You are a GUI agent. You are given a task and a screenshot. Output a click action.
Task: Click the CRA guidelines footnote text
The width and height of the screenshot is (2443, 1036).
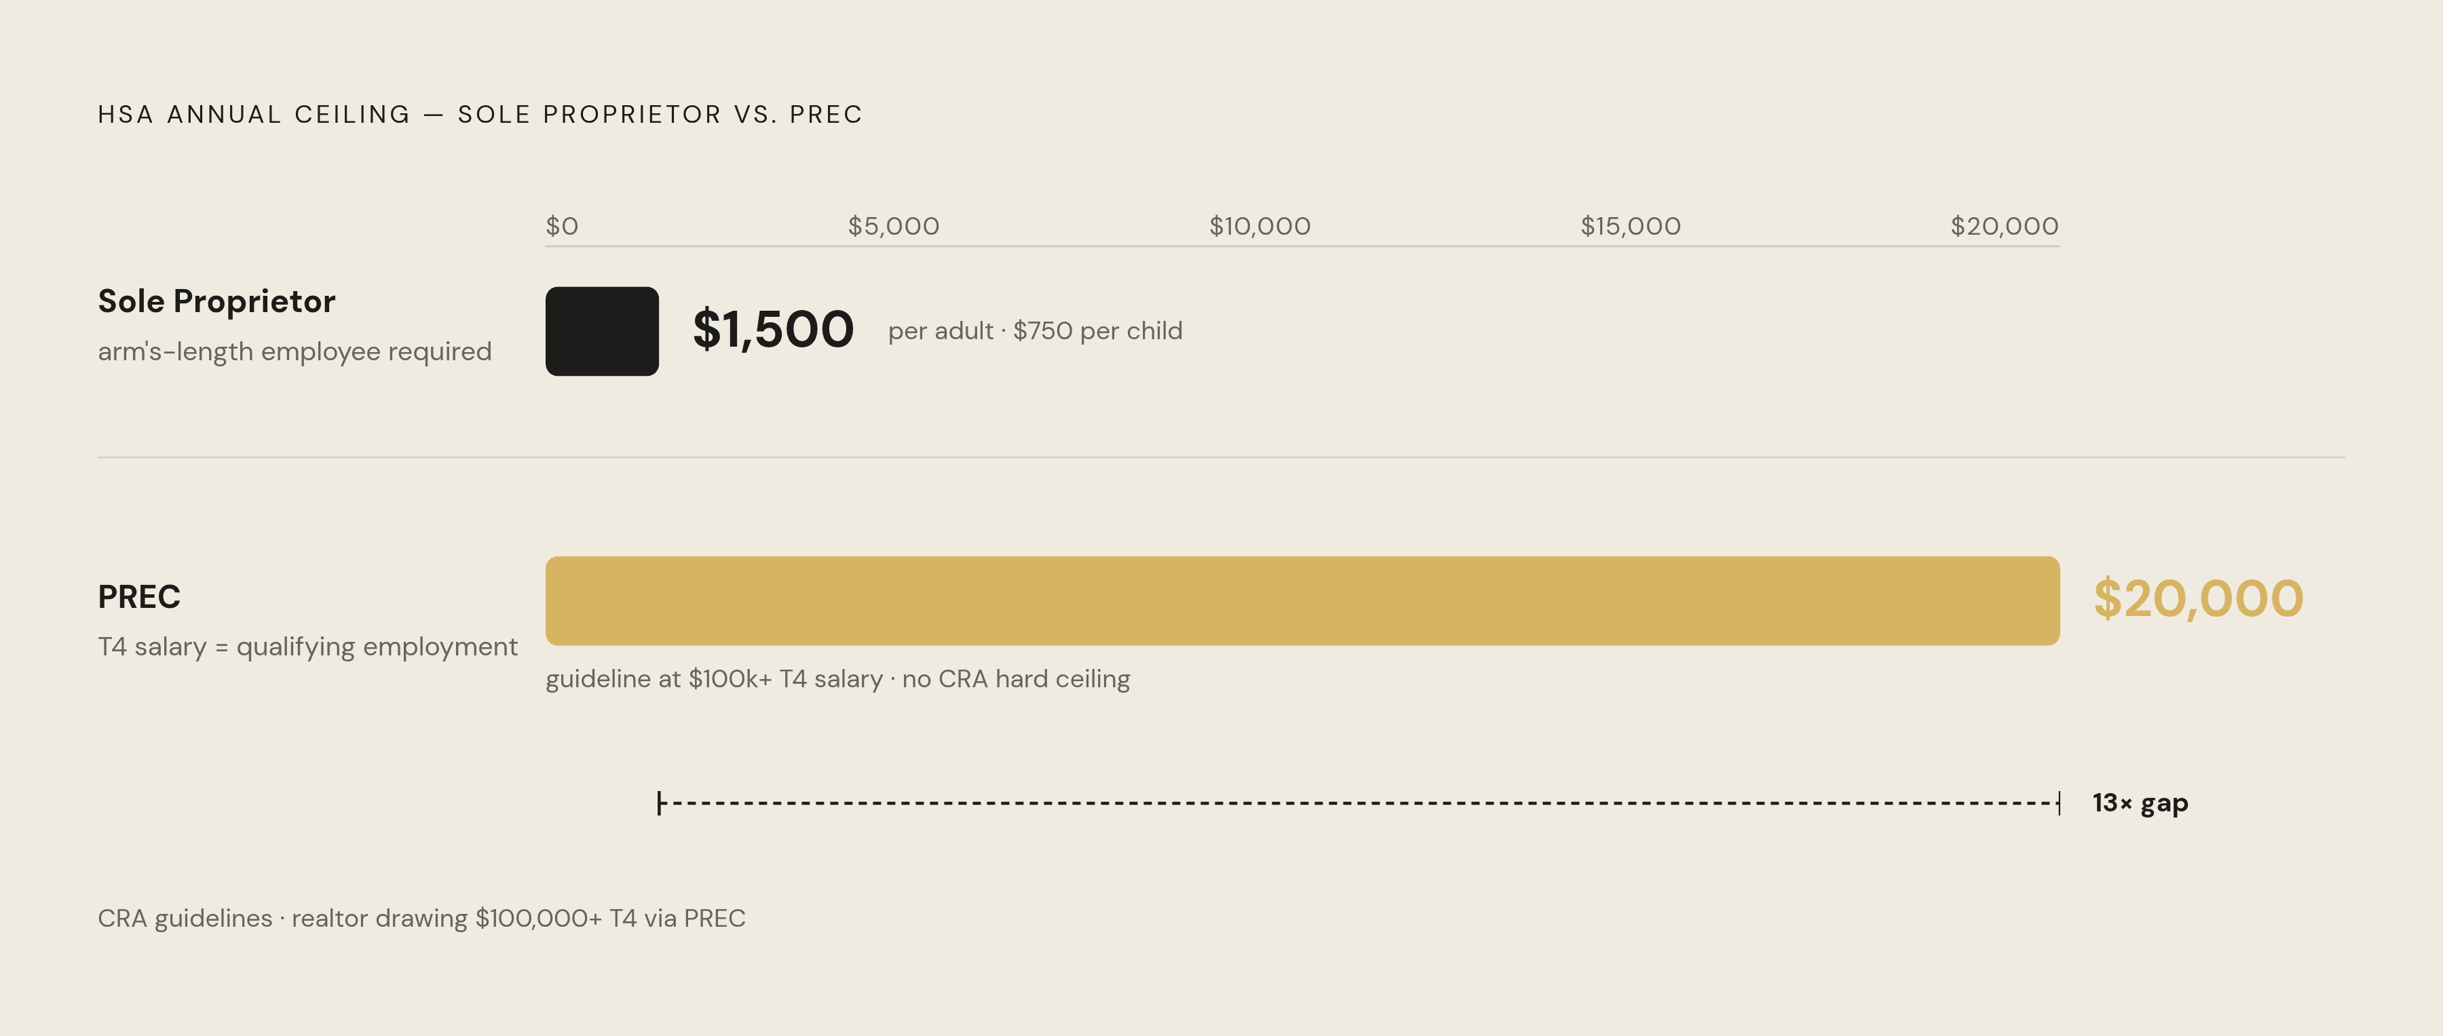(421, 919)
